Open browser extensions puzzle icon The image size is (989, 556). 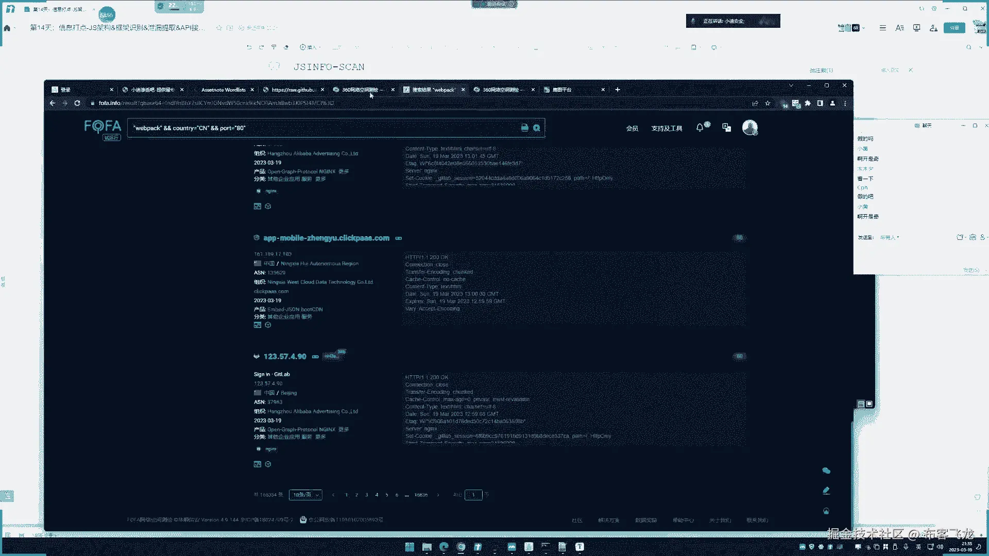[x=808, y=103]
